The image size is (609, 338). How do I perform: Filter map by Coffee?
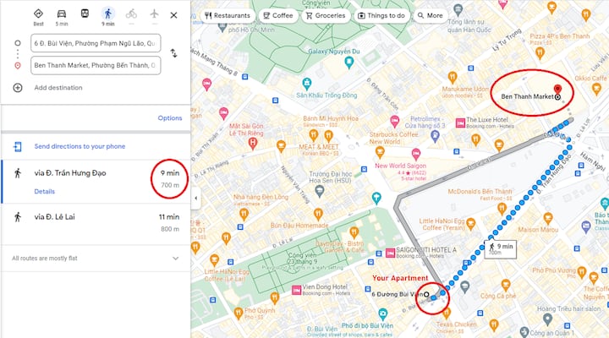click(x=278, y=15)
